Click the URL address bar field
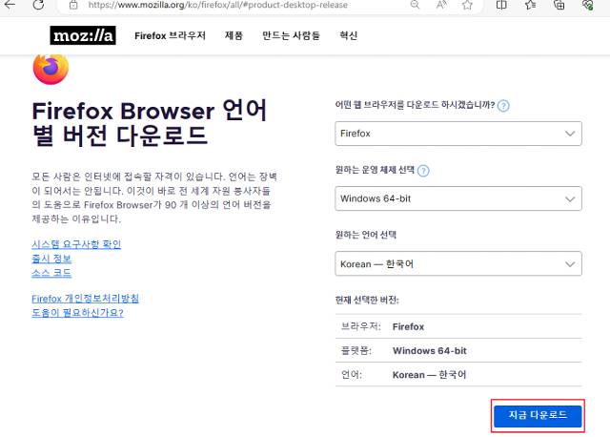This screenshot has width=610, height=437. [238, 5]
